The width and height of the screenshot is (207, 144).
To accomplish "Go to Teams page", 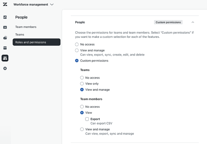I will pyautogui.click(x=20, y=34).
